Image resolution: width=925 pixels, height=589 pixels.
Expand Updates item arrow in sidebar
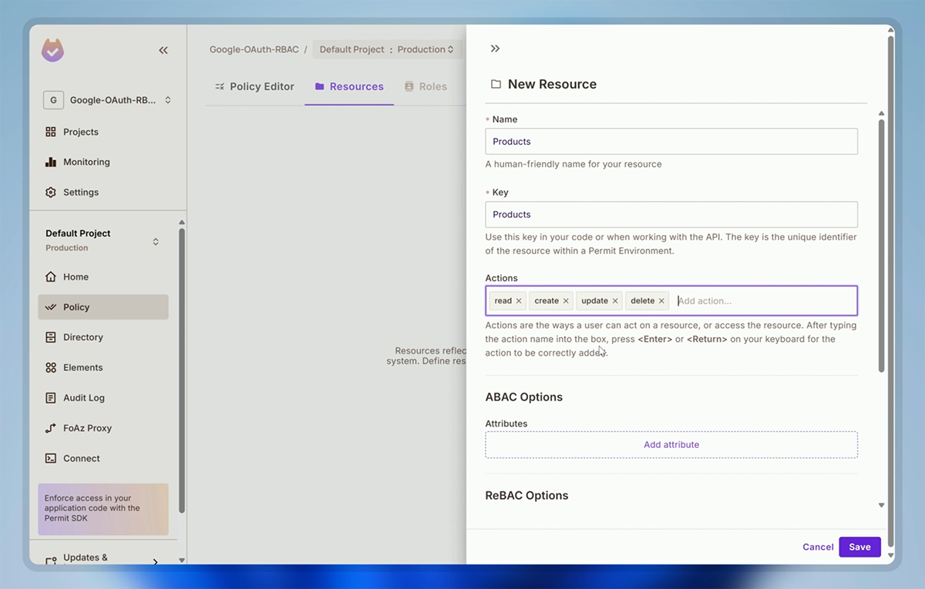(155, 561)
